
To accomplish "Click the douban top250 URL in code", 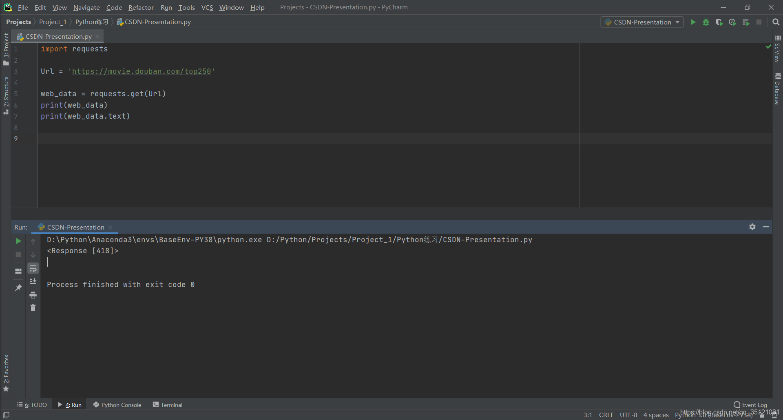I will [x=142, y=71].
